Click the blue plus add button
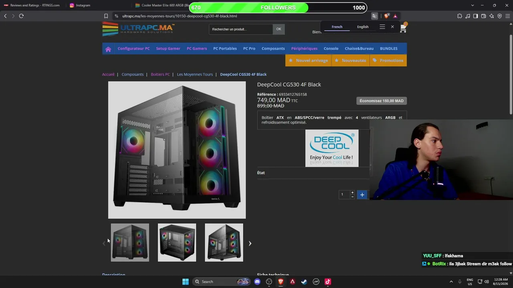 [362, 195]
